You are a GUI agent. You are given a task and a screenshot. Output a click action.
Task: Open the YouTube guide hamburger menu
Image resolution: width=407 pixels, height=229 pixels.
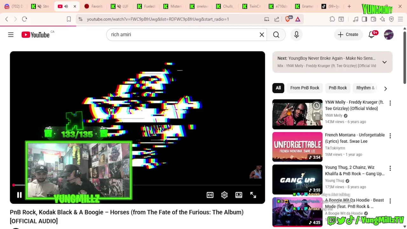point(11,35)
